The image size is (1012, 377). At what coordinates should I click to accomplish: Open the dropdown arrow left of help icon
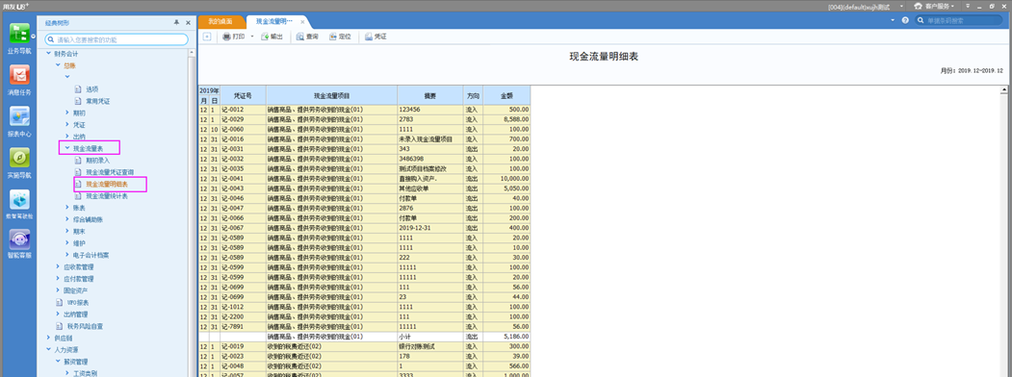click(894, 20)
